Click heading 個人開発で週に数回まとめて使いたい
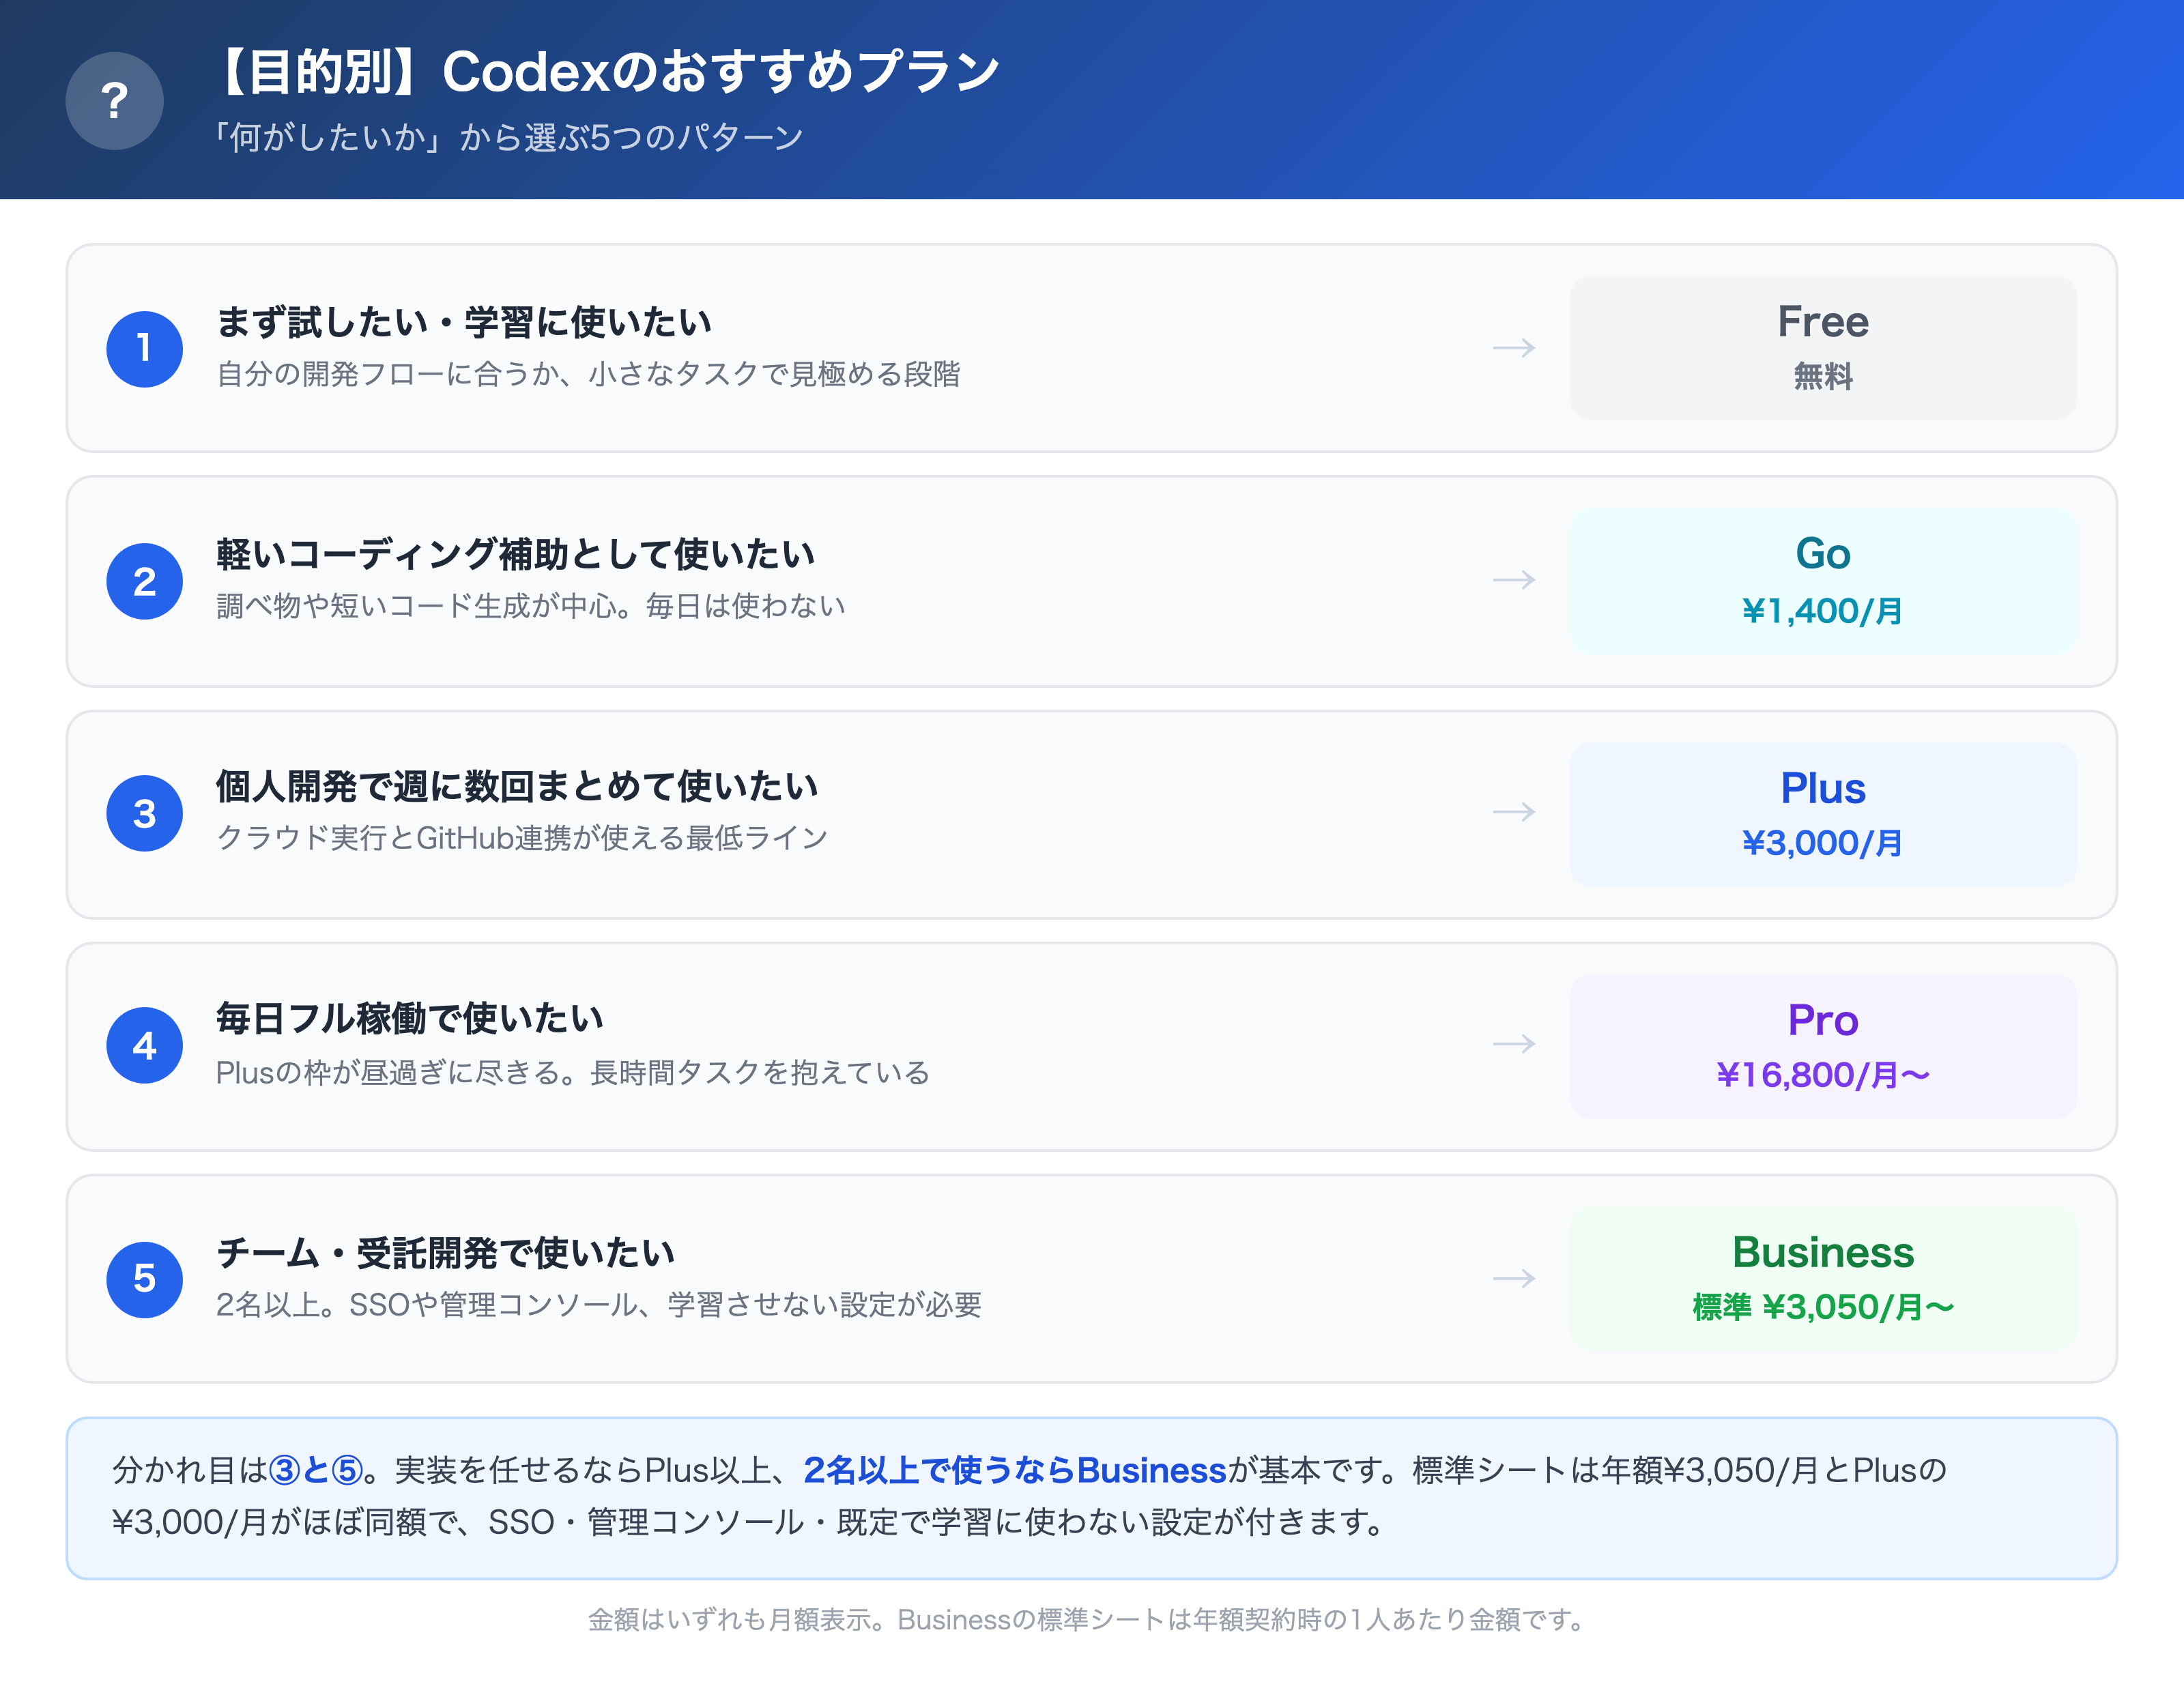2184x1684 pixels. [x=517, y=786]
